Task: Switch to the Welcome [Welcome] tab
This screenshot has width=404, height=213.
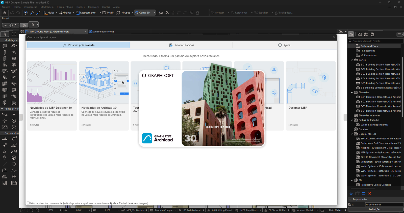Action: [104, 32]
